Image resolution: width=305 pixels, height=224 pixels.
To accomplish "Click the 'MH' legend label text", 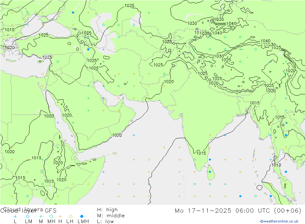I will click(51, 222).
